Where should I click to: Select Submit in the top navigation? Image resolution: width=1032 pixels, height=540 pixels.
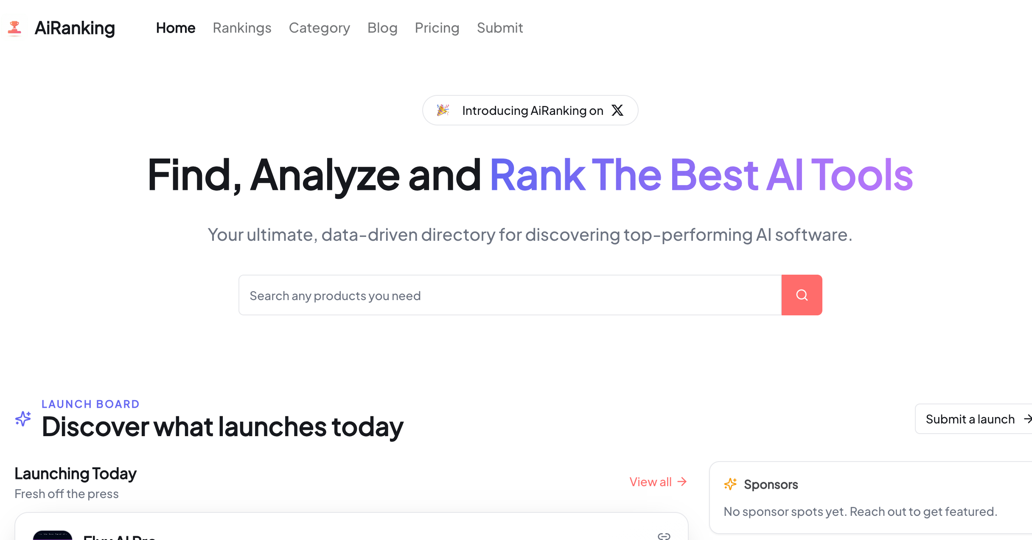[x=500, y=28]
